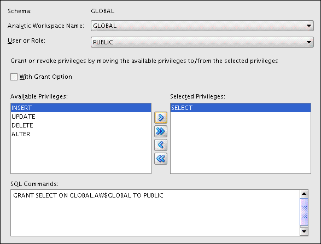The image size is (321, 244).
Task: Select UPDATE in Available Privileges
Action: (81, 117)
